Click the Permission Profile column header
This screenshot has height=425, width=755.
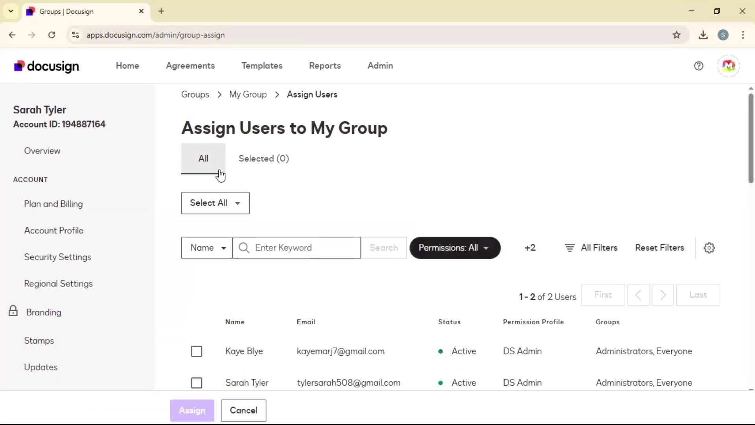533,322
